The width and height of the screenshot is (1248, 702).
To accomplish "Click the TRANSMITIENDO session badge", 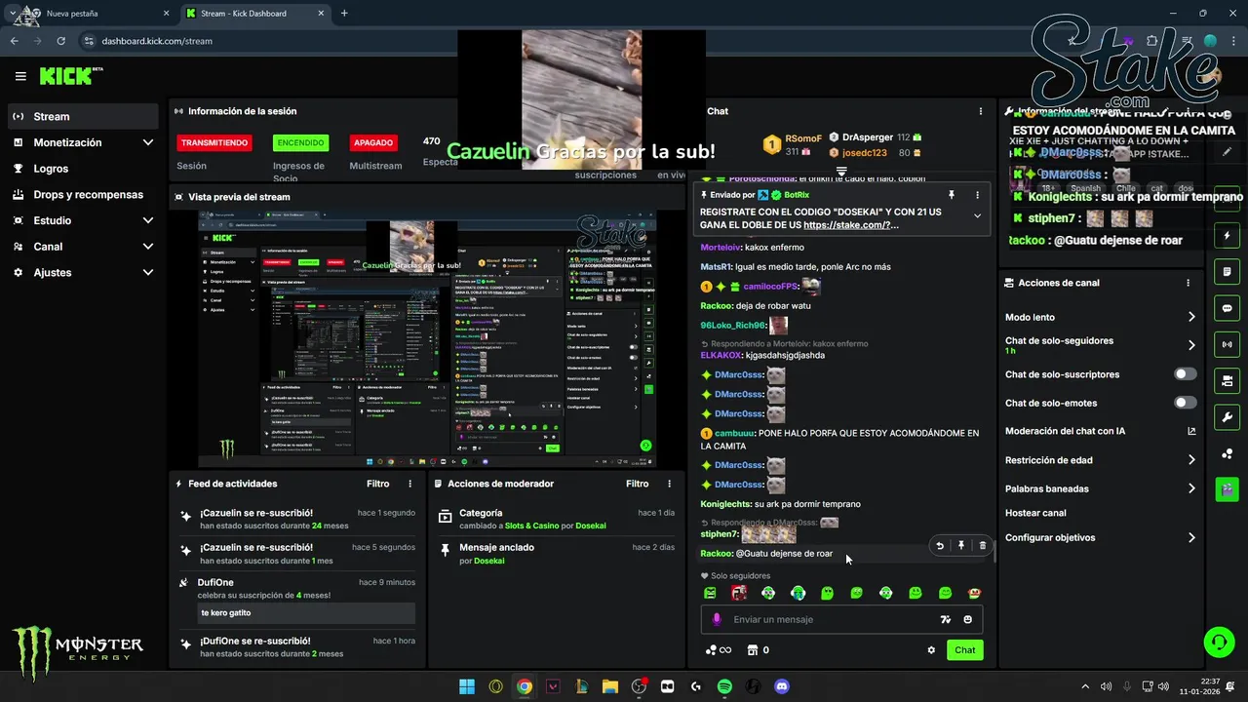I will 214,142.
